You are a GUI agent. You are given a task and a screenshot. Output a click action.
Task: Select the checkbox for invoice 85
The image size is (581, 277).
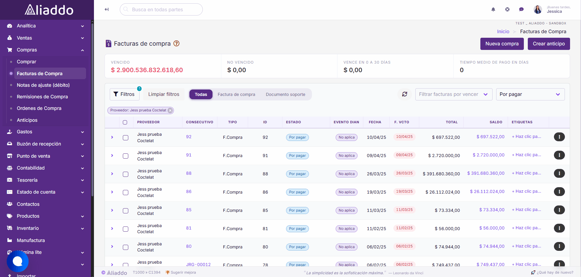[x=126, y=211]
